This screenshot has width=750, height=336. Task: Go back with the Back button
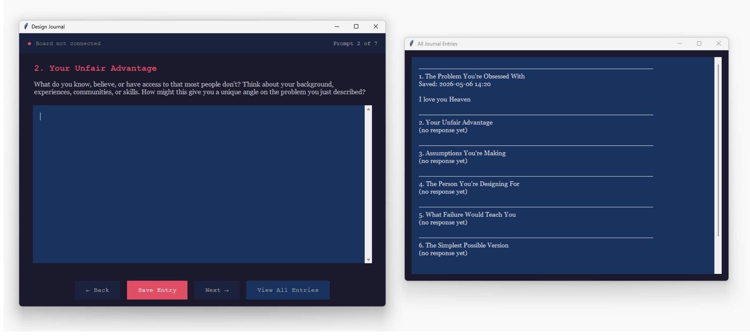tap(97, 290)
